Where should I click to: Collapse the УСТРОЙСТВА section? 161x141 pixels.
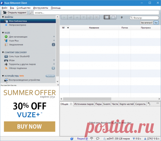3,76
